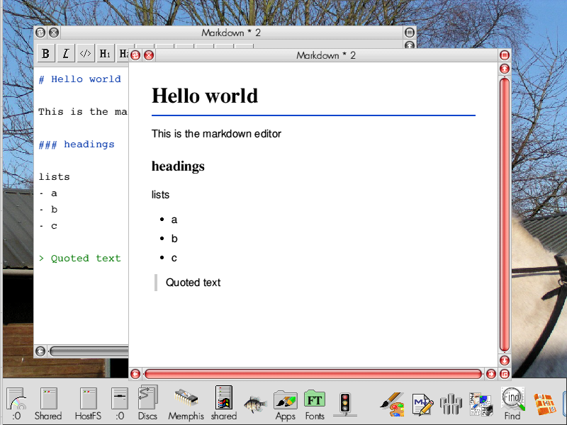The width and height of the screenshot is (567, 425).
Task: Open the floppy drive :0 icon next to HostFS
Action: [x=120, y=403]
